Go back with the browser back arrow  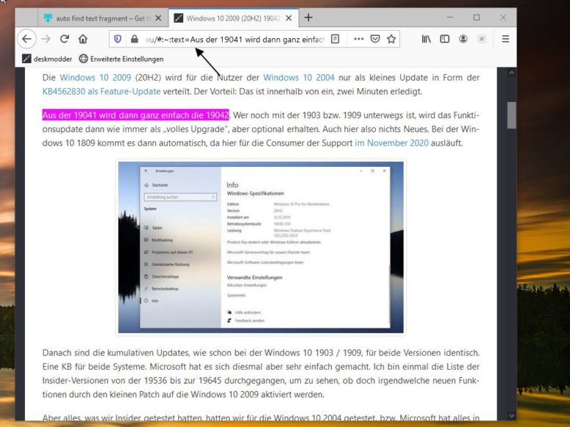click(26, 39)
